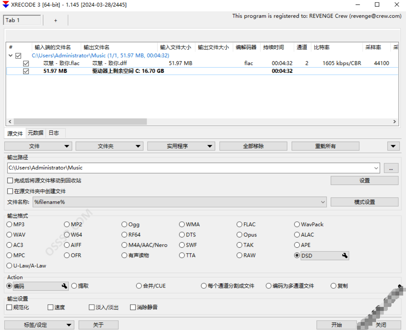Screen dimensions: 406x330
Task: Open output path 设置 button
Action: pos(364,180)
